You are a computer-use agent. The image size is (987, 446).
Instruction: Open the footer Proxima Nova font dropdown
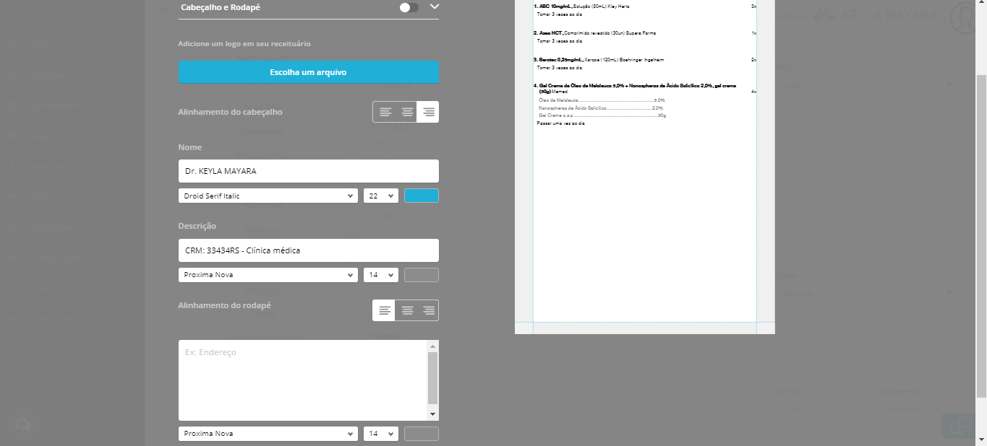pyautogui.click(x=268, y=434)
